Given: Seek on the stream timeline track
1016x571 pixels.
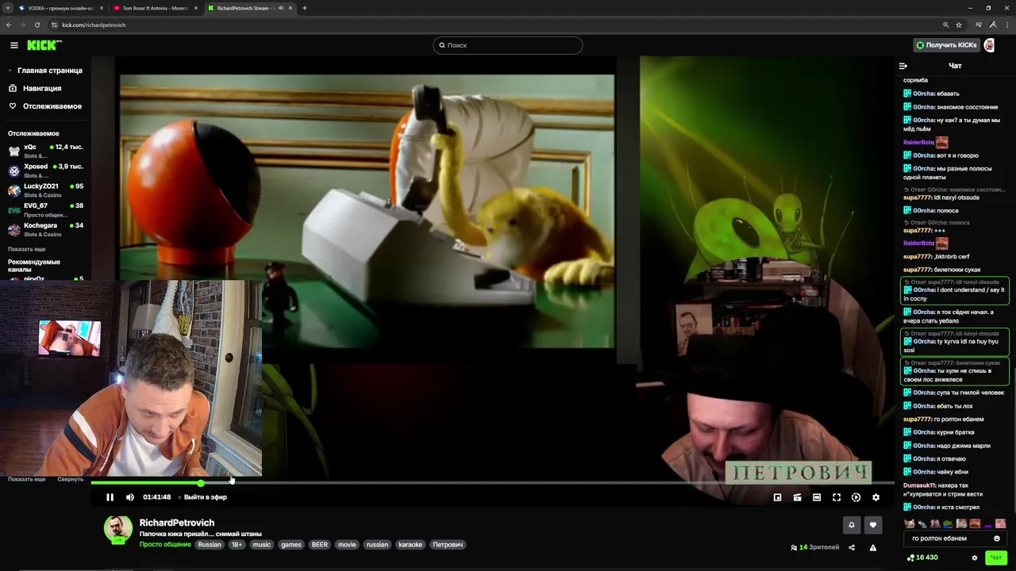Looking at the screenshot, I should click(x=492, y=482).
